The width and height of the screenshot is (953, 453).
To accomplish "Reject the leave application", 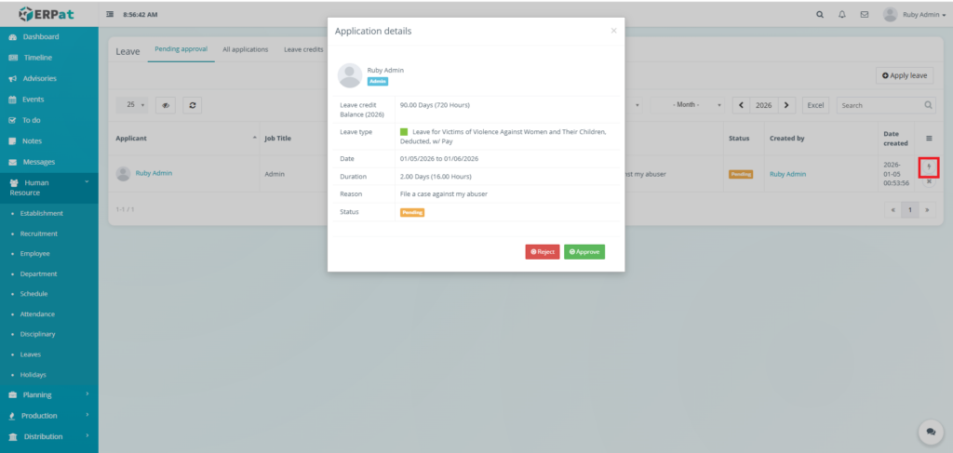I will tap(543, 252).
